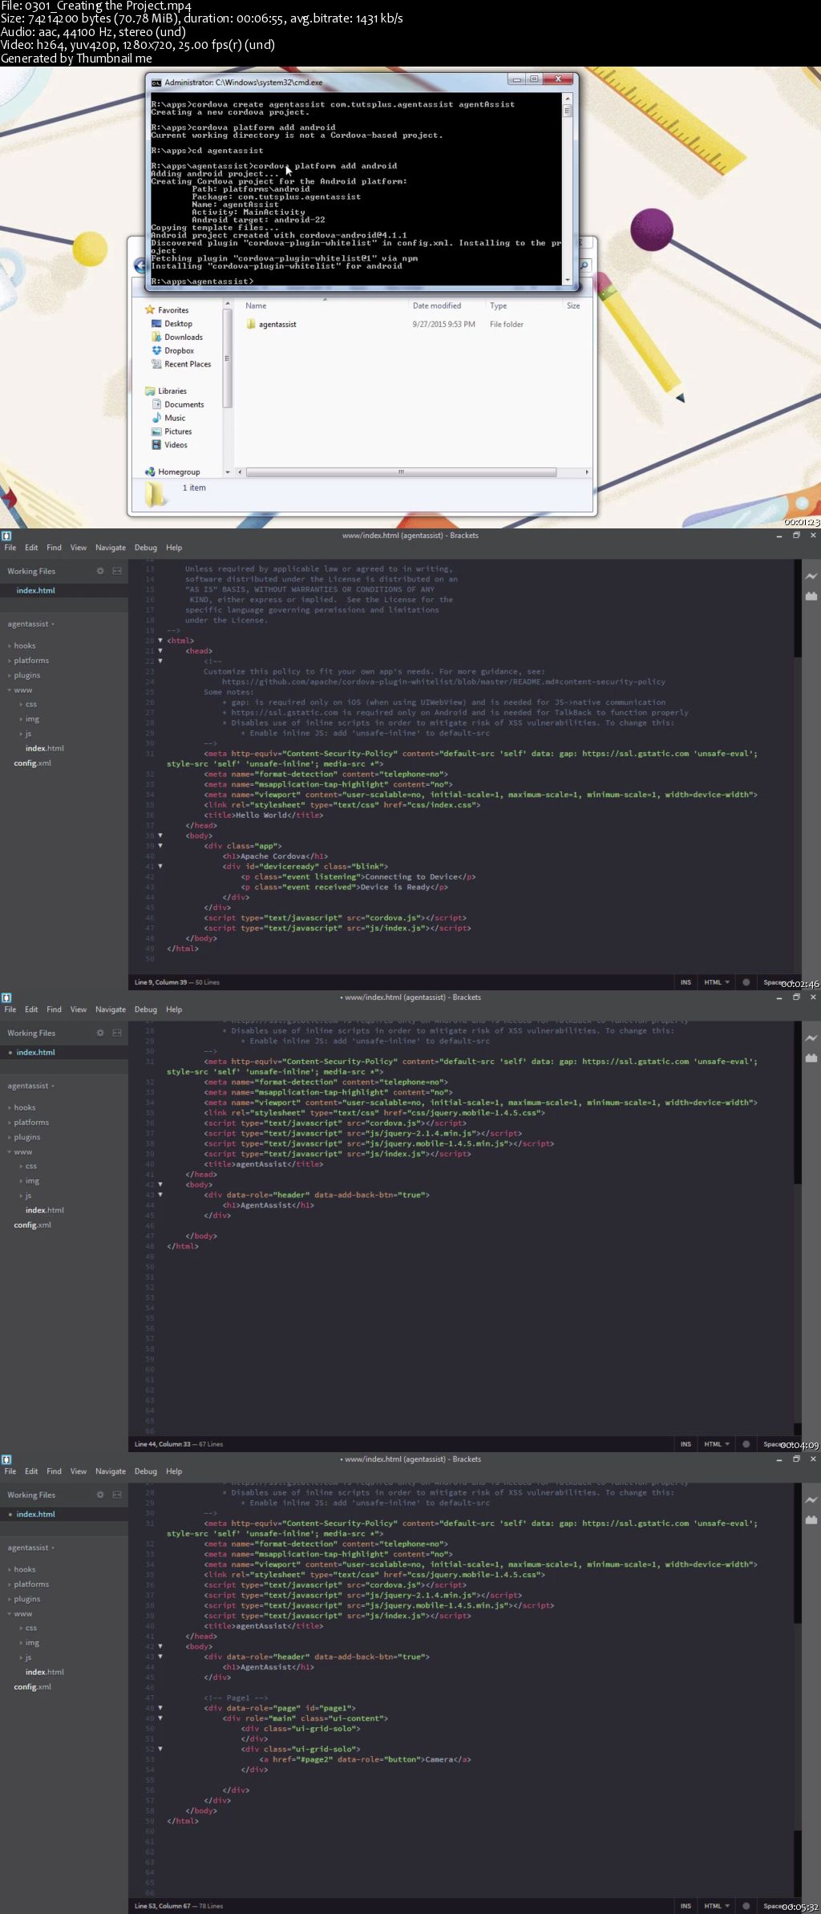Viewport: 821px width, 1914px height.
Task: Click Working Files gear icon in 00:02:46 frame
Action: click(100, 571)
